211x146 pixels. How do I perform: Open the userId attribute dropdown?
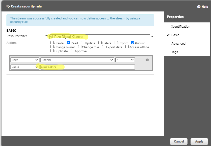(77, 60)
